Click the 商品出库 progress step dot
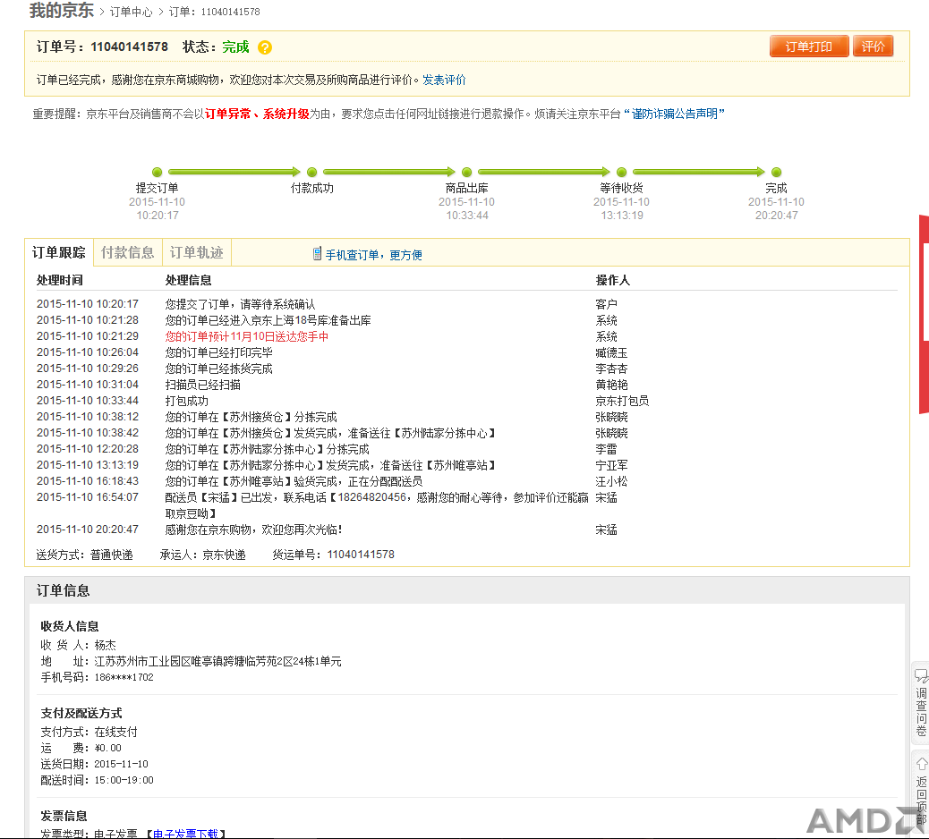 tap(467, 173)
